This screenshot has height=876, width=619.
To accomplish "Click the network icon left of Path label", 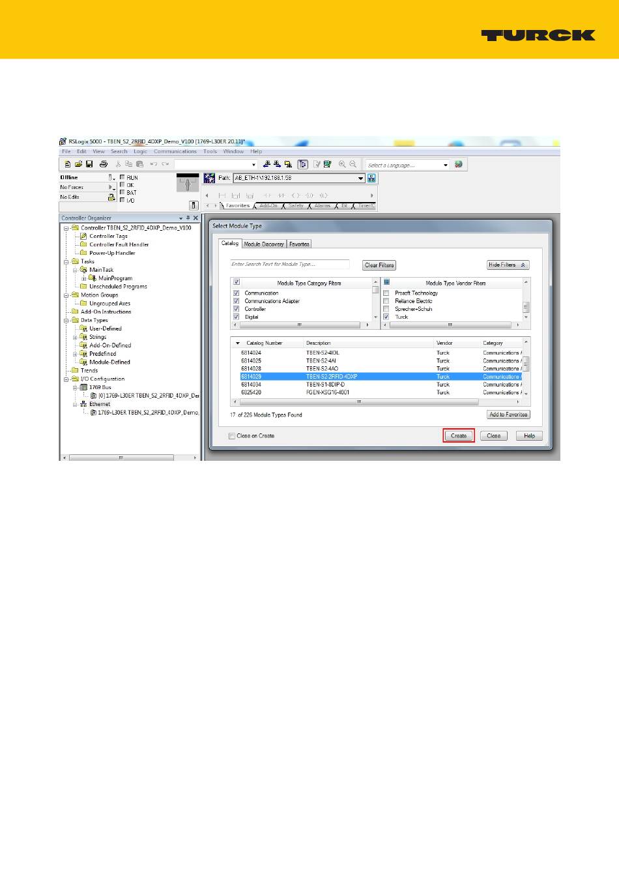I will click(x=209, y=178).
